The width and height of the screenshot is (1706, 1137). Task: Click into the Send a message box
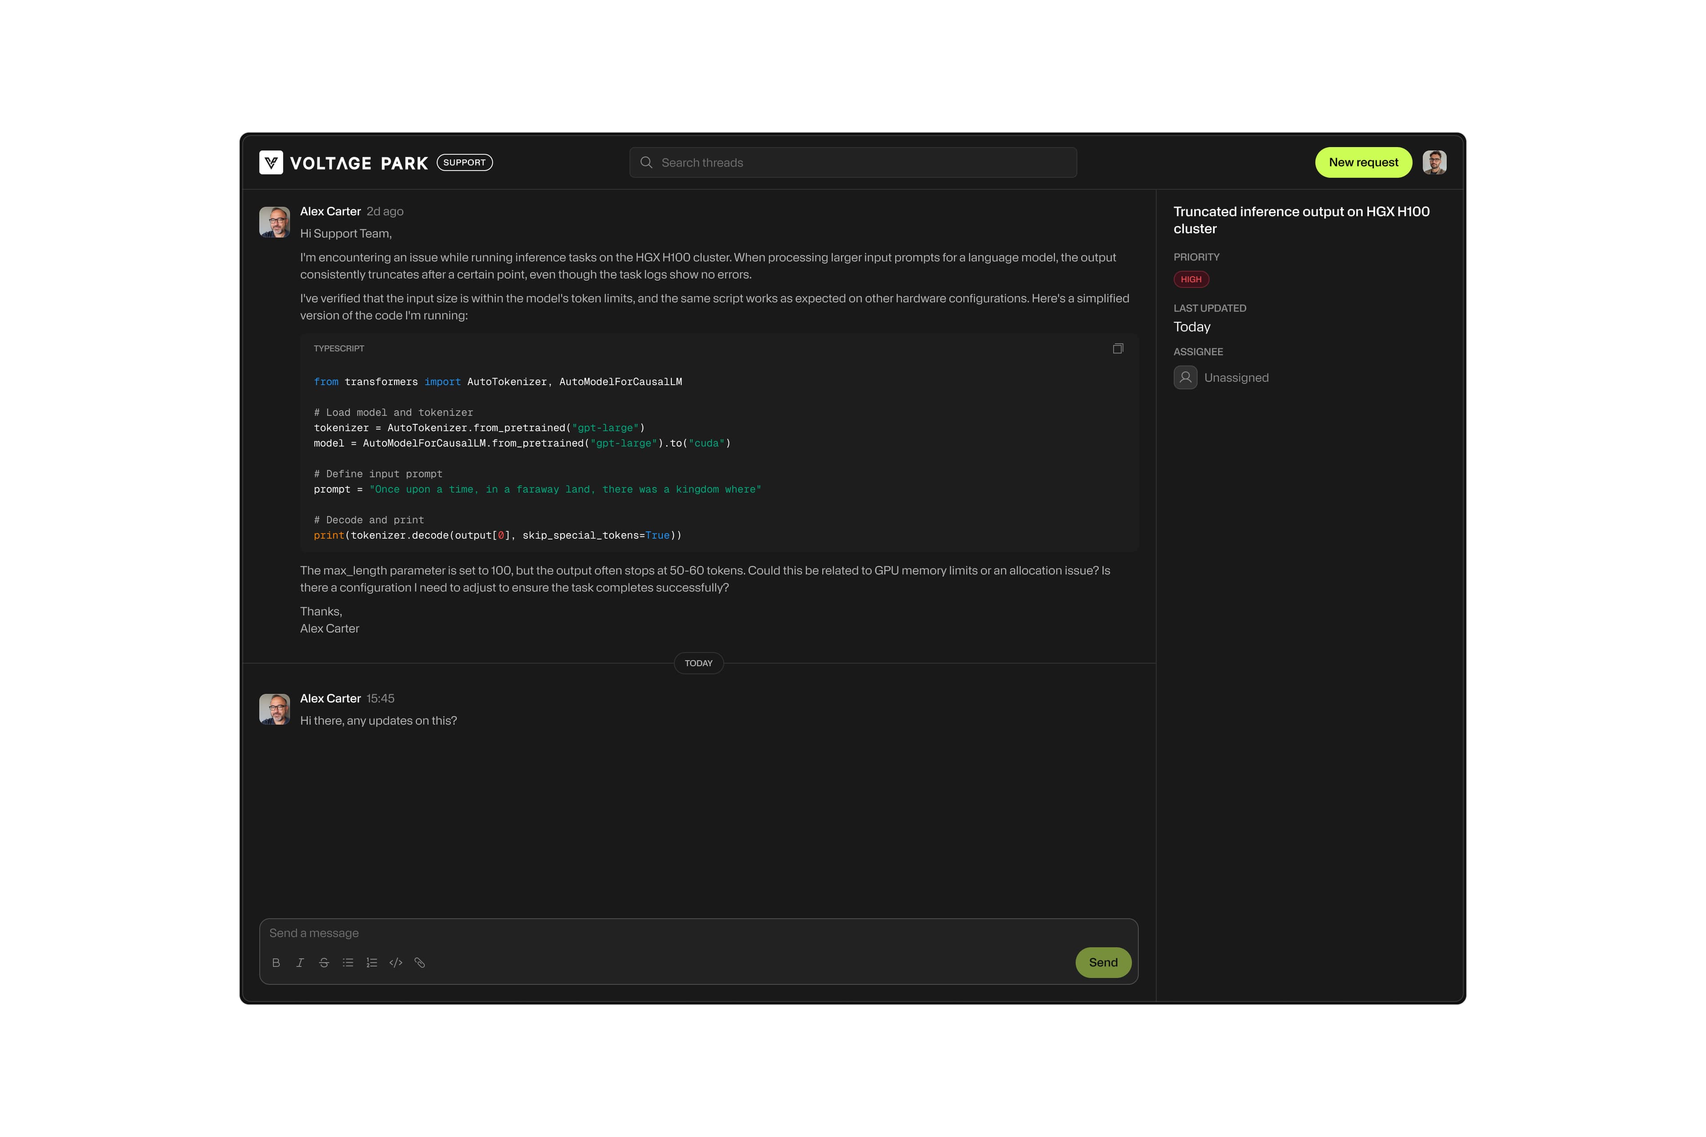pyautogui.click(x=653, y=933)
